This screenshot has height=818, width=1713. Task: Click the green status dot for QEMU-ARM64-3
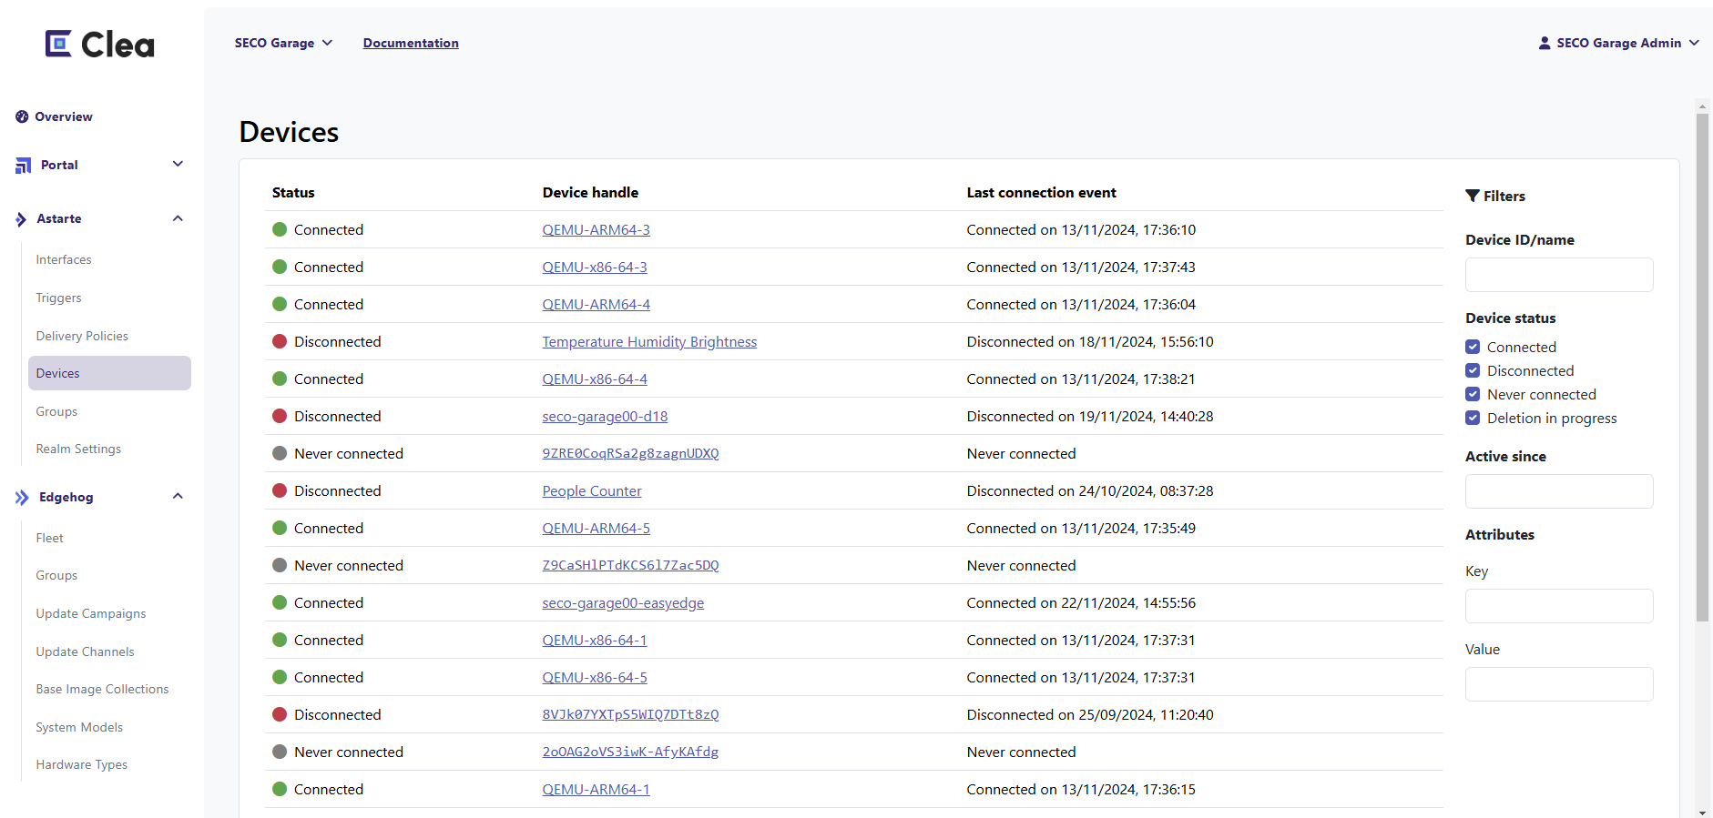[280, 229]
